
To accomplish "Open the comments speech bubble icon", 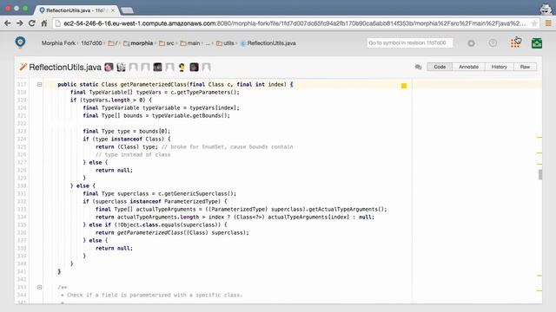I will tap(419, 67).
